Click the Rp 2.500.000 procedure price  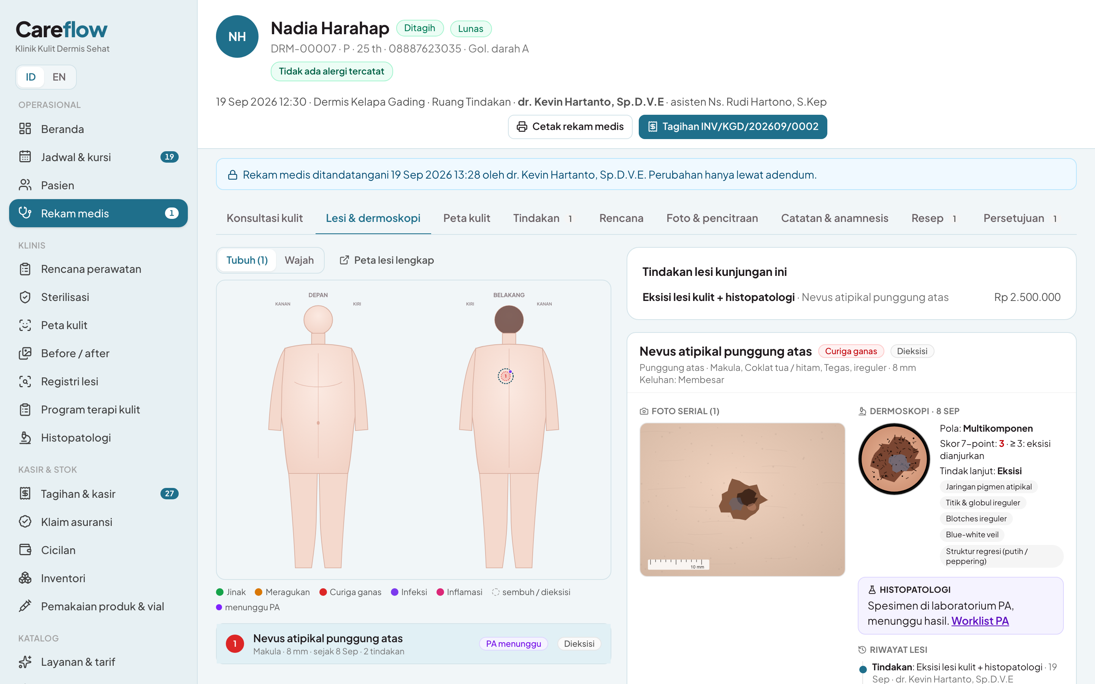1027,297
